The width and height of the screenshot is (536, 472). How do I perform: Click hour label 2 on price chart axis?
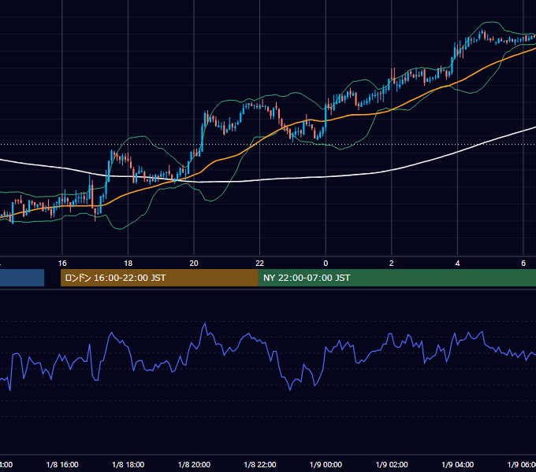click(392, 264)
